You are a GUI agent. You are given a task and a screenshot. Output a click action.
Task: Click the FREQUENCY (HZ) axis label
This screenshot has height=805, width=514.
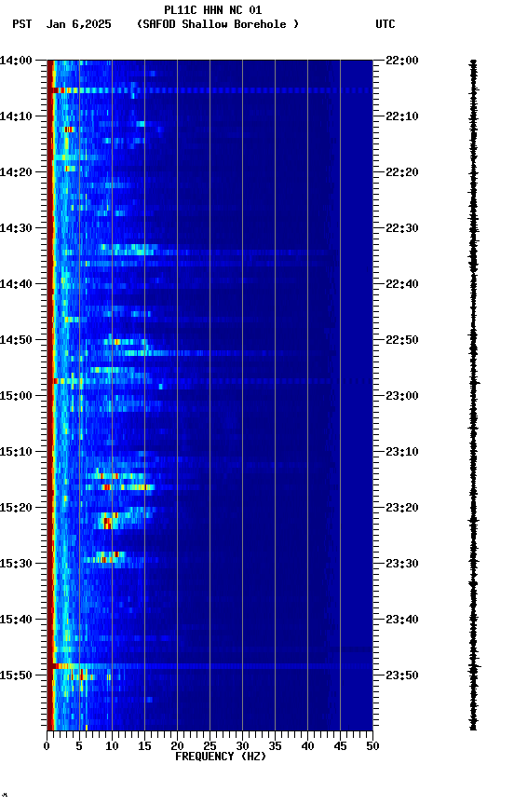point(221,757)
